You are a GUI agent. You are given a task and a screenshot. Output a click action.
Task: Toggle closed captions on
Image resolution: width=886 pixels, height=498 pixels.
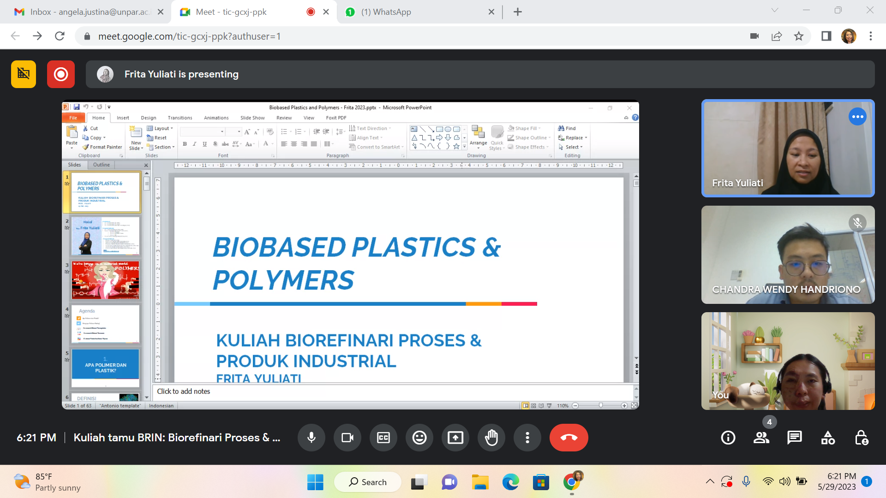click(x=383, y=438)
